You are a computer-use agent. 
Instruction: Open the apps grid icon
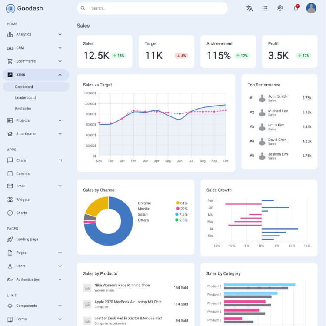(x=265, y=8)
